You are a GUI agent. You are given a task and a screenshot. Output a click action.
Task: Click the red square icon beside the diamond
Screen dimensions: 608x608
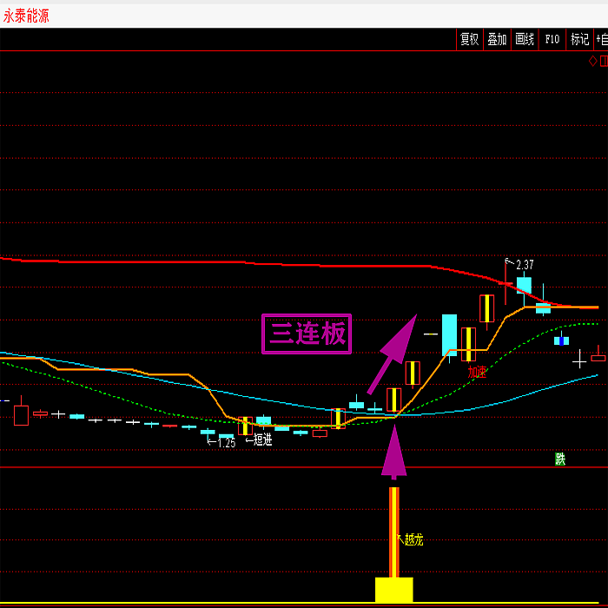604,61
